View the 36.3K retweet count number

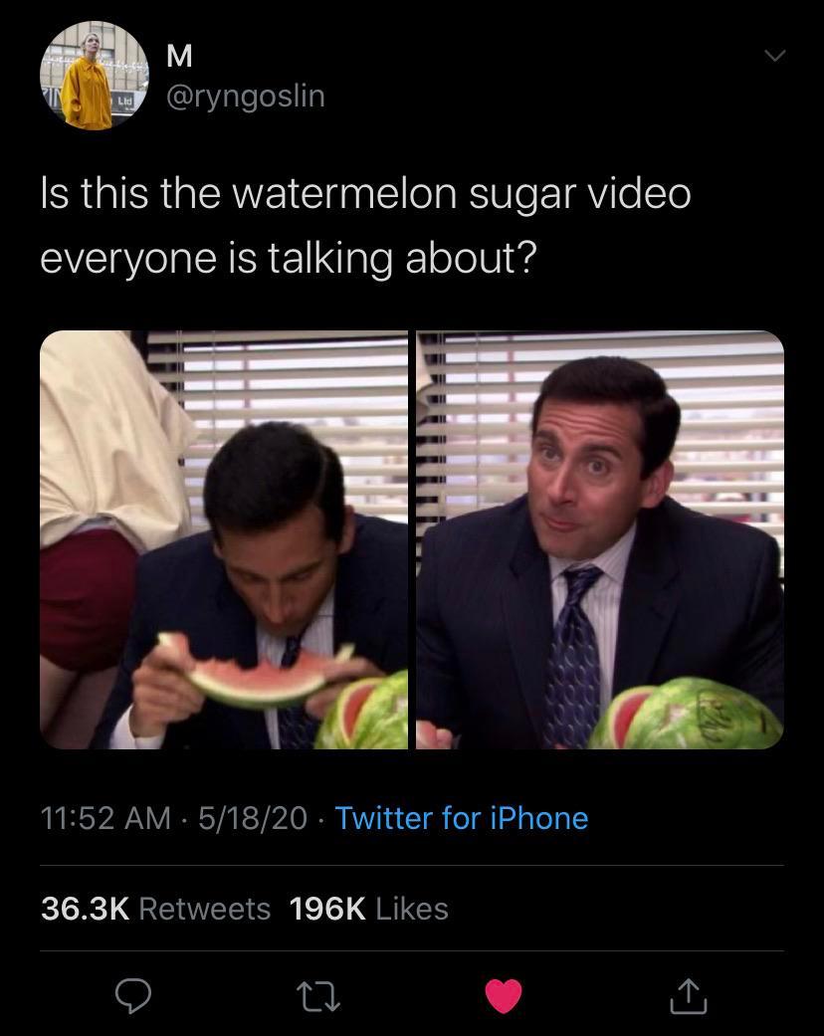(x=86, y=909)
